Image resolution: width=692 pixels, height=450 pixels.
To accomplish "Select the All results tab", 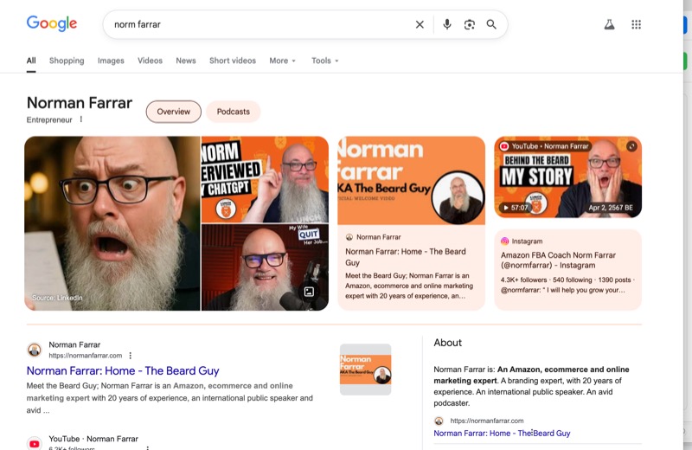I will click(31, 61).
